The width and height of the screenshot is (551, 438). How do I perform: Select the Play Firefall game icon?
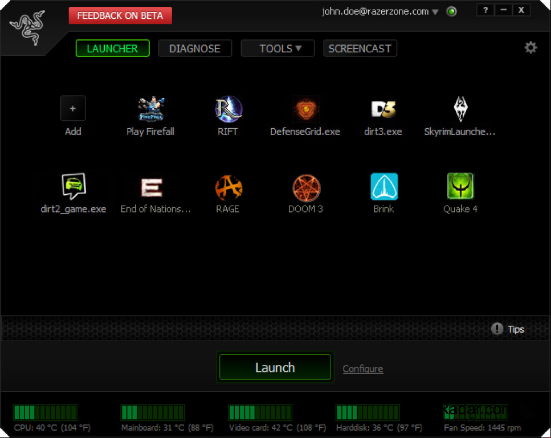click(151, 109)
